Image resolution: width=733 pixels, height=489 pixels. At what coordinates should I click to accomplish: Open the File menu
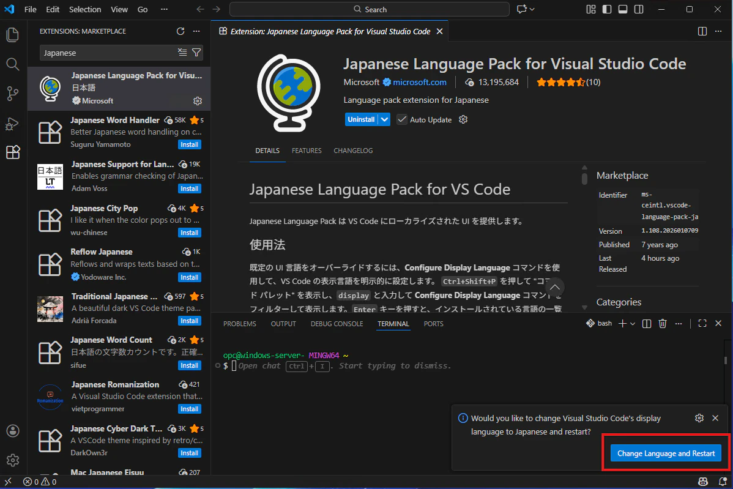pos(31,9)
